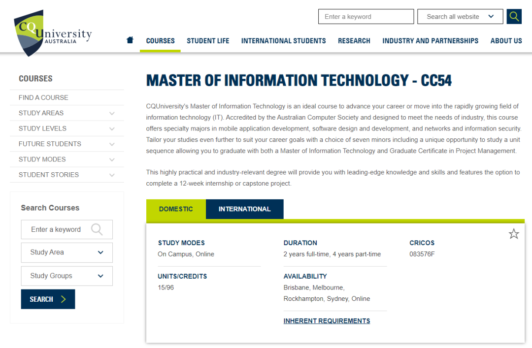Click the study modes value 'On Campus, Online'

(x=186, y=254)
